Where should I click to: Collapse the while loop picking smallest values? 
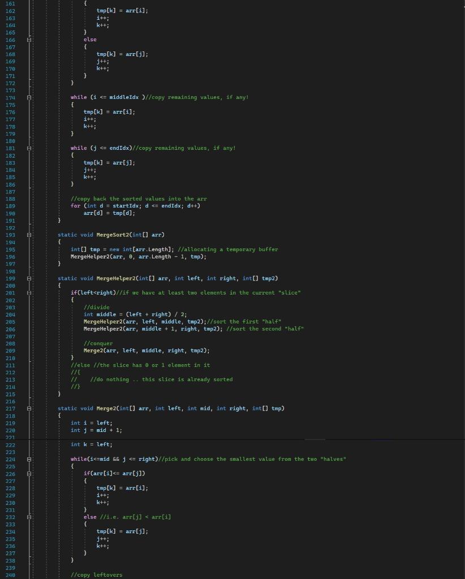[x=29, y=459]
